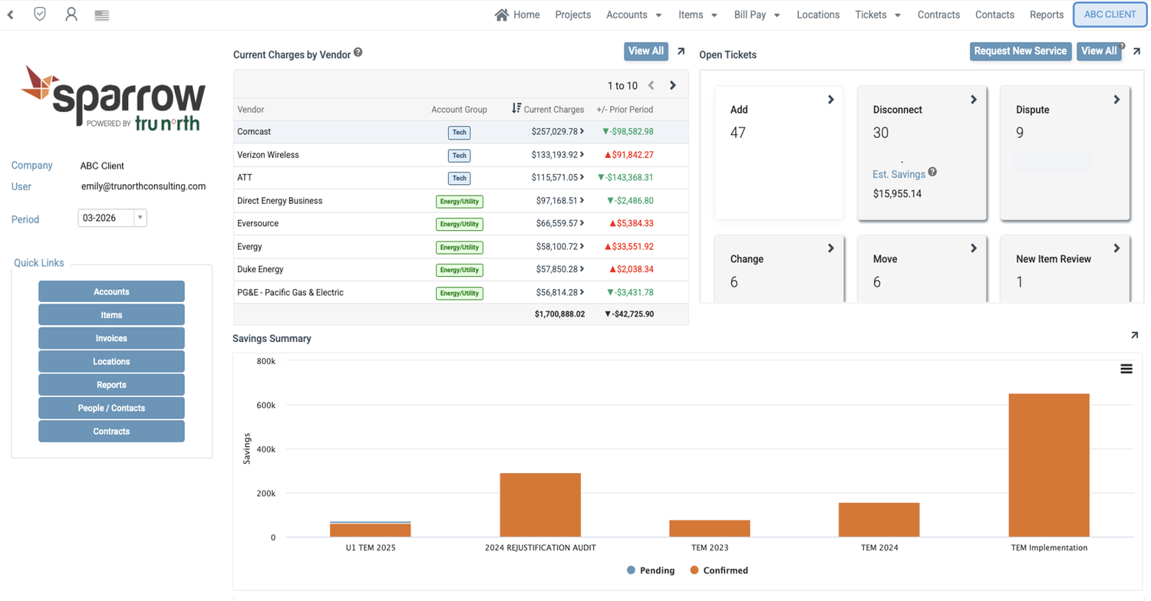Toggle the Confirmed legend series
The height and width of the screenshot is (601, 1151).
pyautogui.click(x=719, y=570)
